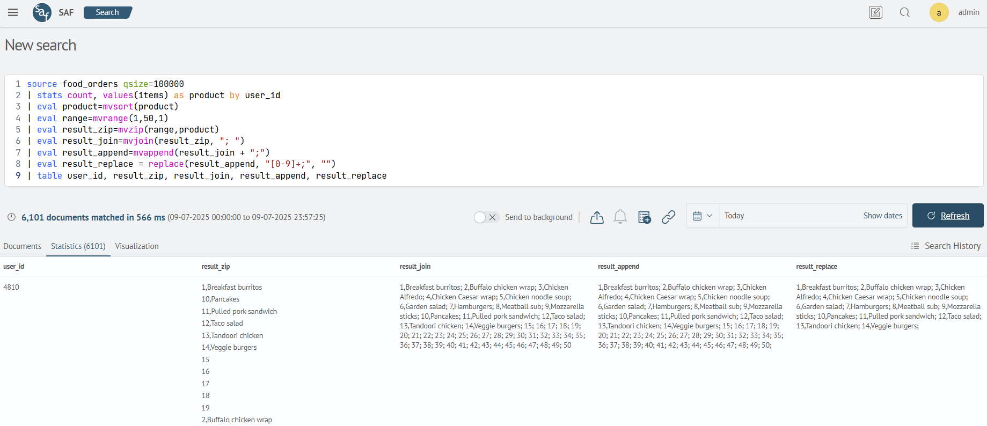
Task: Click the save search table-plus icon
Action: pyautogui.click(x=644, y=217)
